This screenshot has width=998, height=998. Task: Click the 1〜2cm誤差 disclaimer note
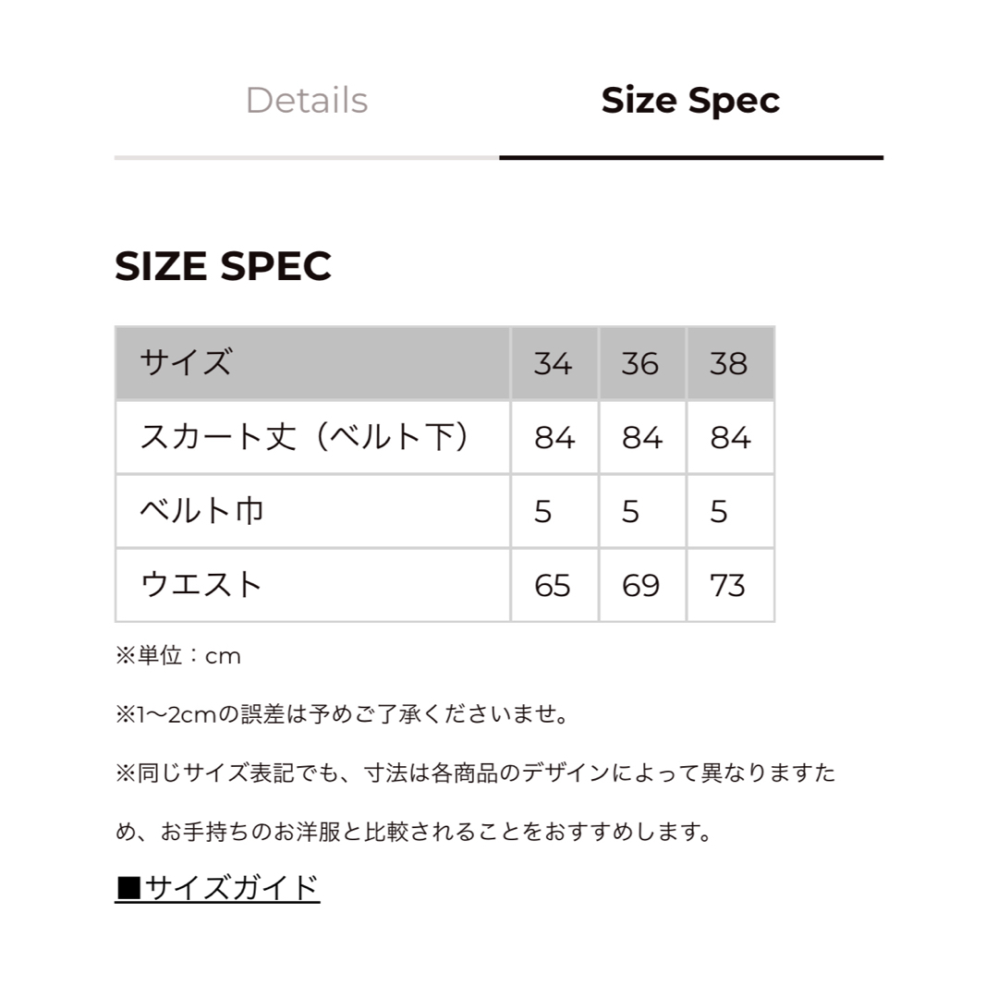pyautogui.click(x=342, y=714)
